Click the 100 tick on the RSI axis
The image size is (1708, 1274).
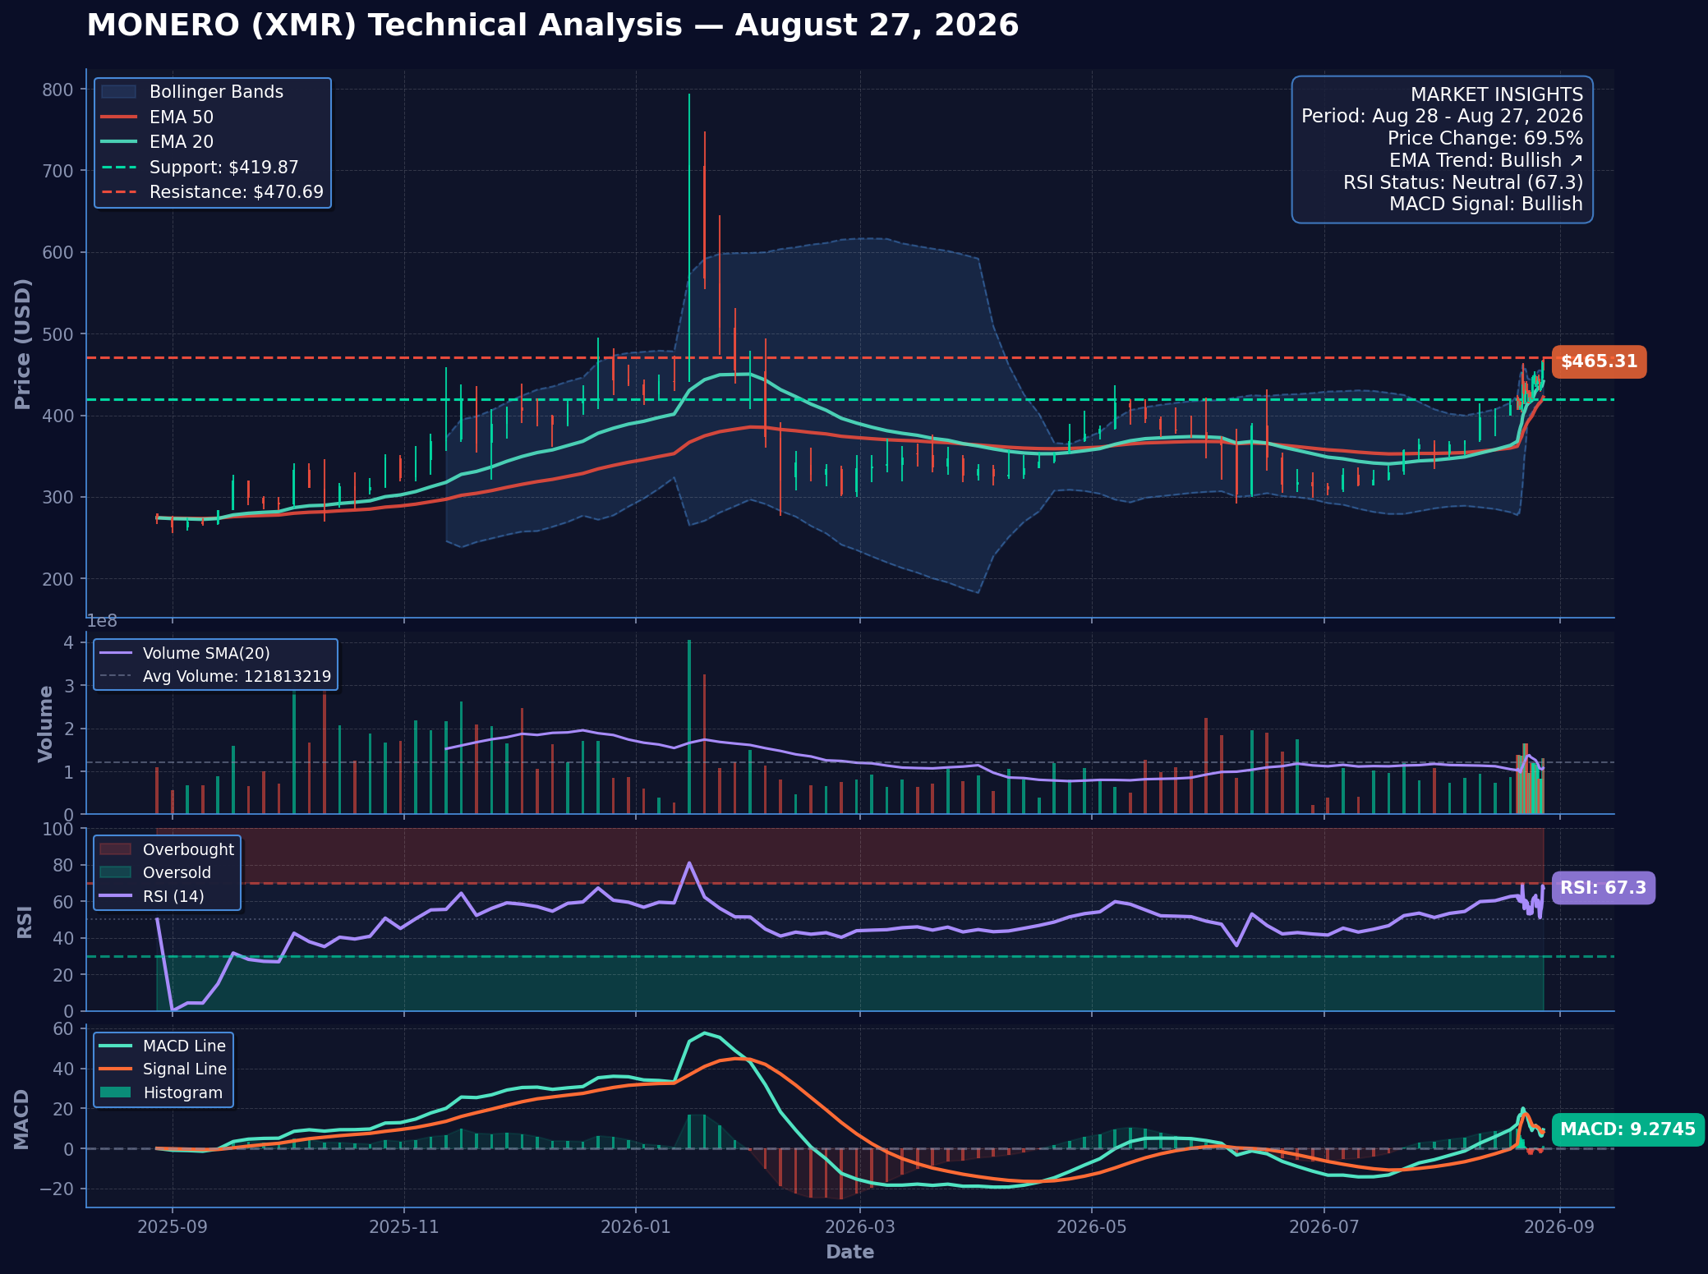tap(58, 829)
